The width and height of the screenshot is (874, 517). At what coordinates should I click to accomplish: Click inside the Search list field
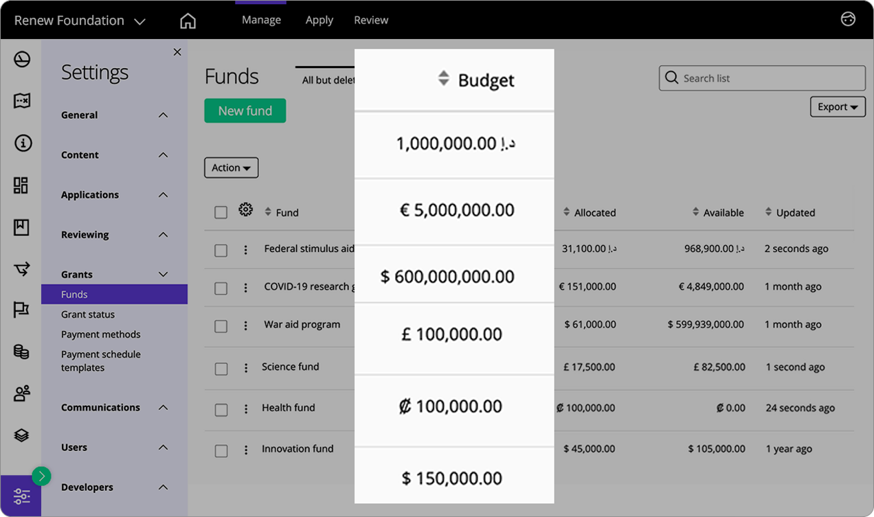click(x=761, y=78)
